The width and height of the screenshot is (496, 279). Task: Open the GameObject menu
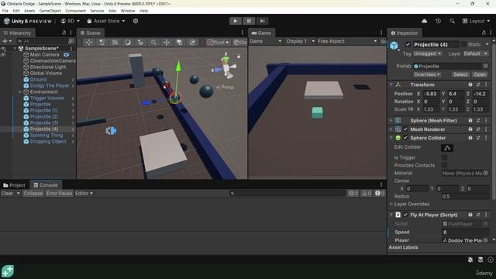[x=50, y=11]
